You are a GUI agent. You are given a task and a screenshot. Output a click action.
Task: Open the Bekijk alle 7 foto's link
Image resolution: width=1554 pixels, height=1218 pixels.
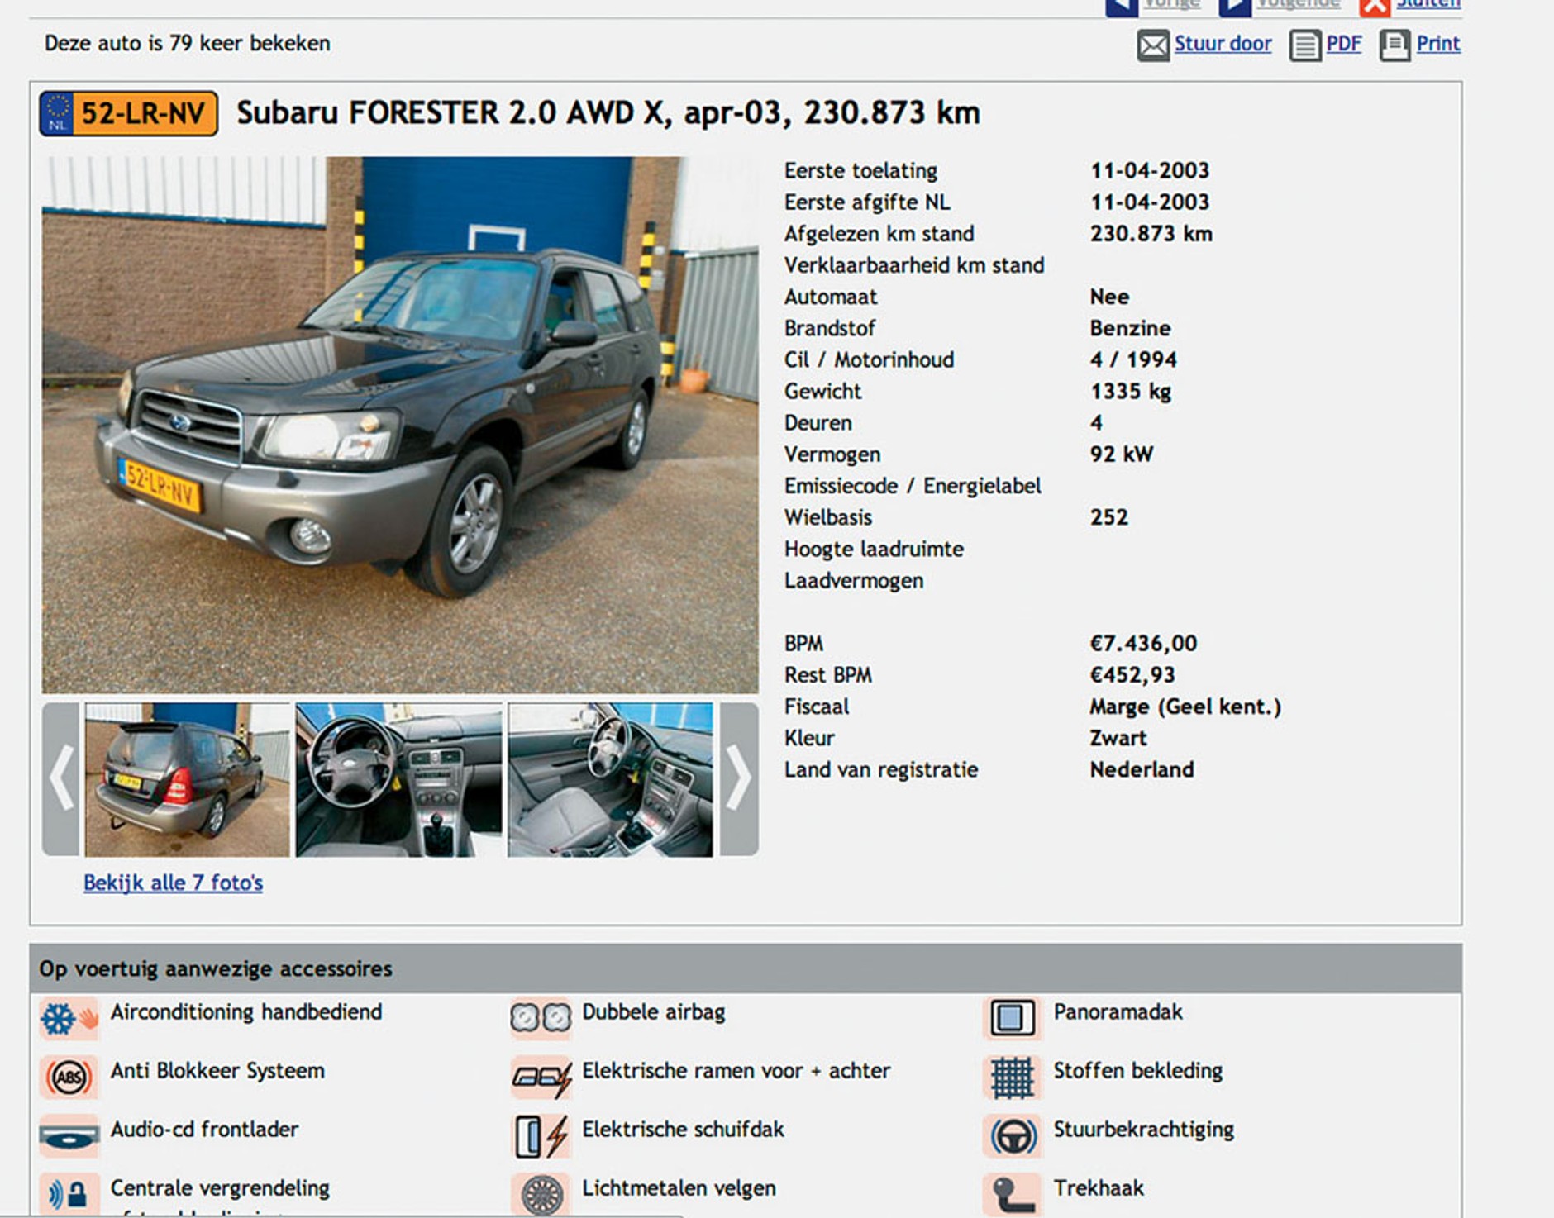pos(173,883)
